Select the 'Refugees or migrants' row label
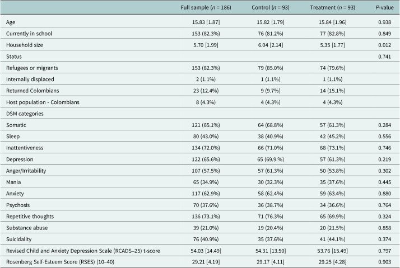Viewport: 400px width, 268px height. coord(32,68)
